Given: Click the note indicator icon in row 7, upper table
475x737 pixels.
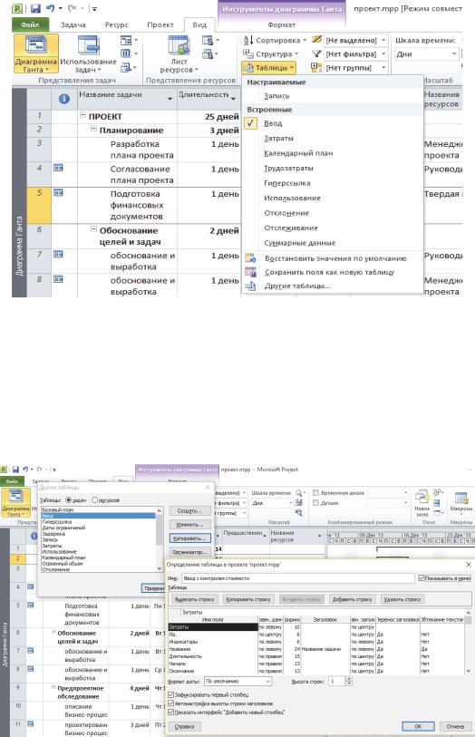Looking at the screenshot, I should [58, 255].
